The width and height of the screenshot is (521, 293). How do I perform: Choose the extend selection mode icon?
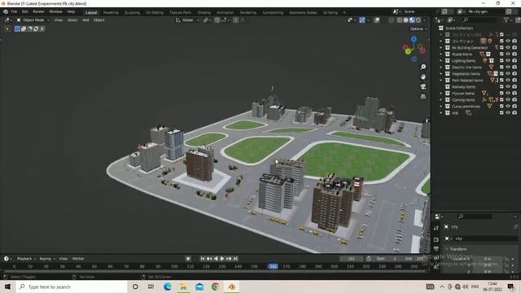(x=24, y=29)
